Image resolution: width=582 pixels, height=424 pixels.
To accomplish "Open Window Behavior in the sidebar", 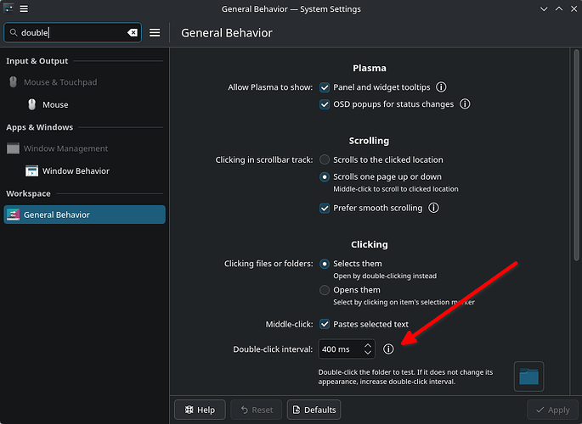I will click(x=76, y=171).
